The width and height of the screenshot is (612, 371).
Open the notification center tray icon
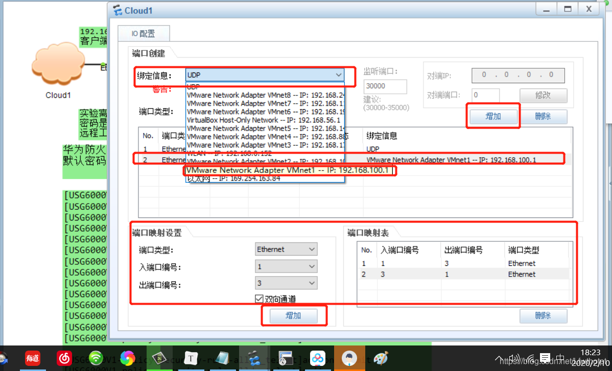(545, 357)
